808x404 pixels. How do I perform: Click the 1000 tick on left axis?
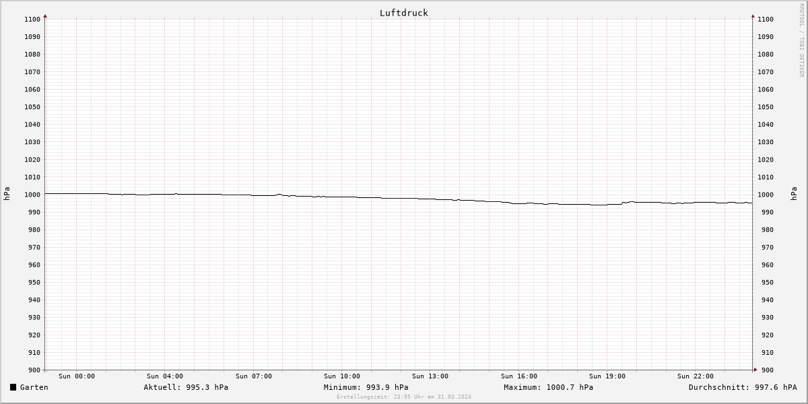coord(32,195)
